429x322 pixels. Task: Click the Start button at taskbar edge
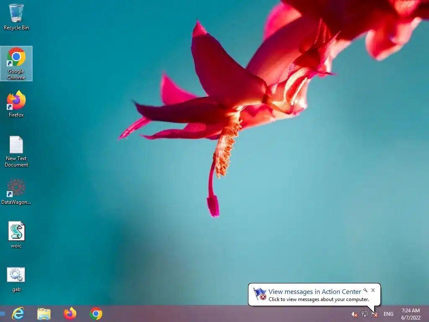click(3, 314)
